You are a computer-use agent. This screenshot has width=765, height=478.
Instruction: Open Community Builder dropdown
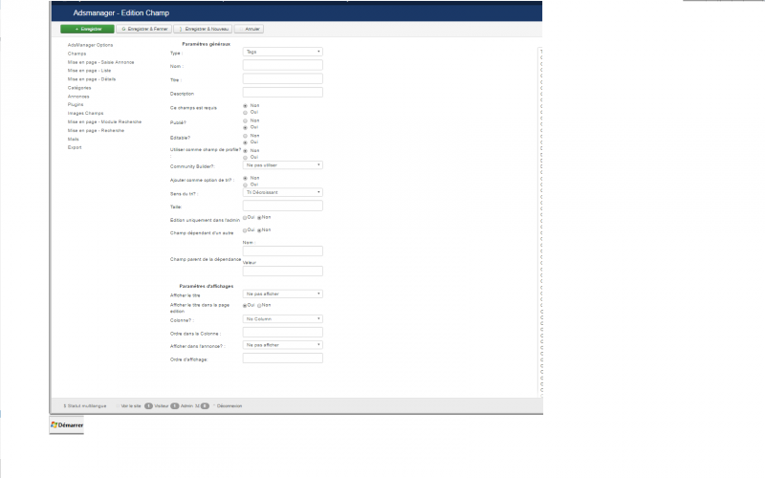click(282, 165)
